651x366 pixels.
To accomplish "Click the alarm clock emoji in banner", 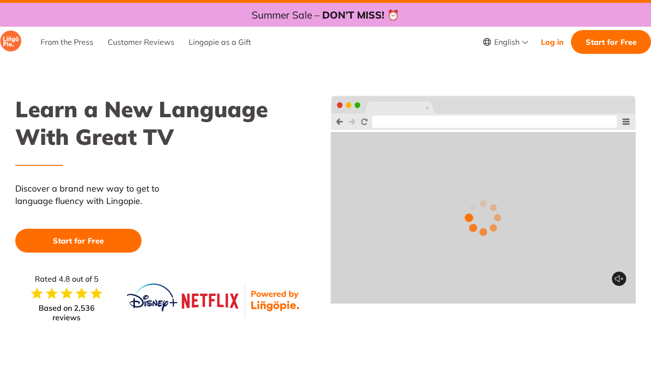I will click(x=393, y=15).
